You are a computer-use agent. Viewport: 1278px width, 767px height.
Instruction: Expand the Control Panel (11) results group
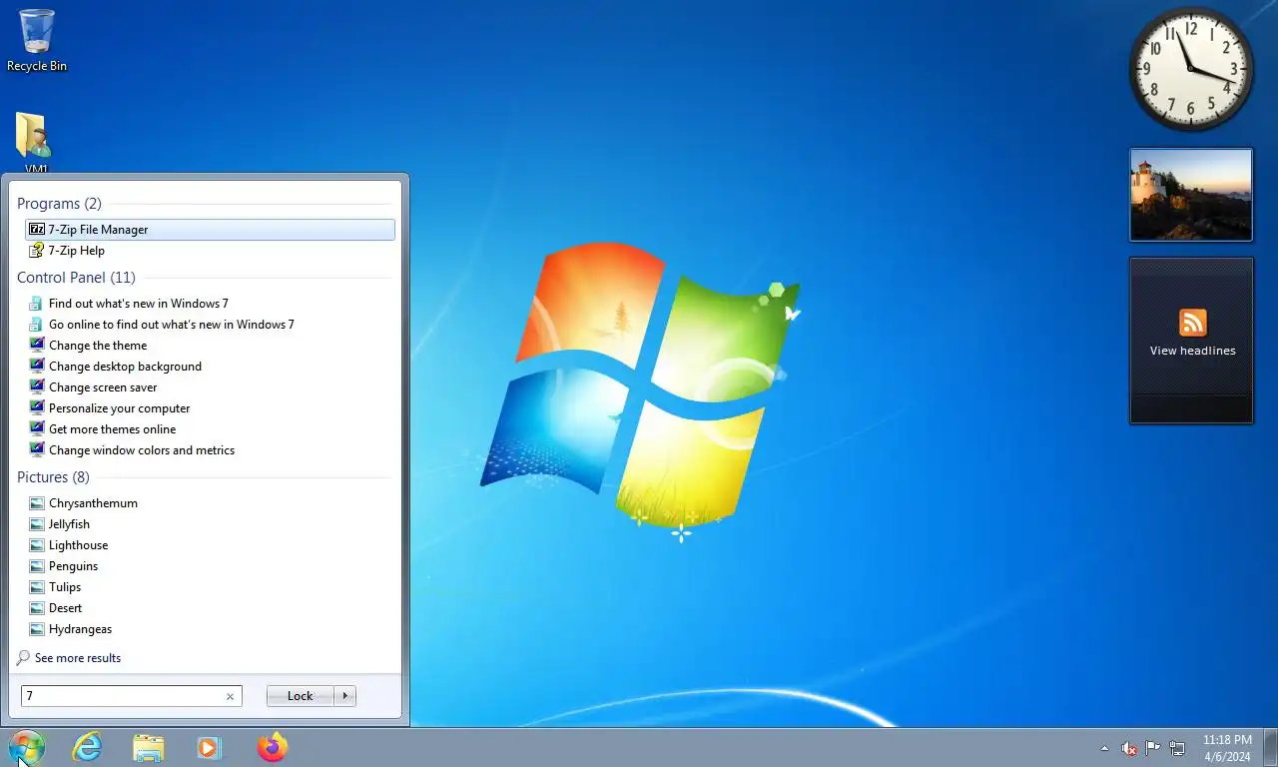tap(76, 278)
